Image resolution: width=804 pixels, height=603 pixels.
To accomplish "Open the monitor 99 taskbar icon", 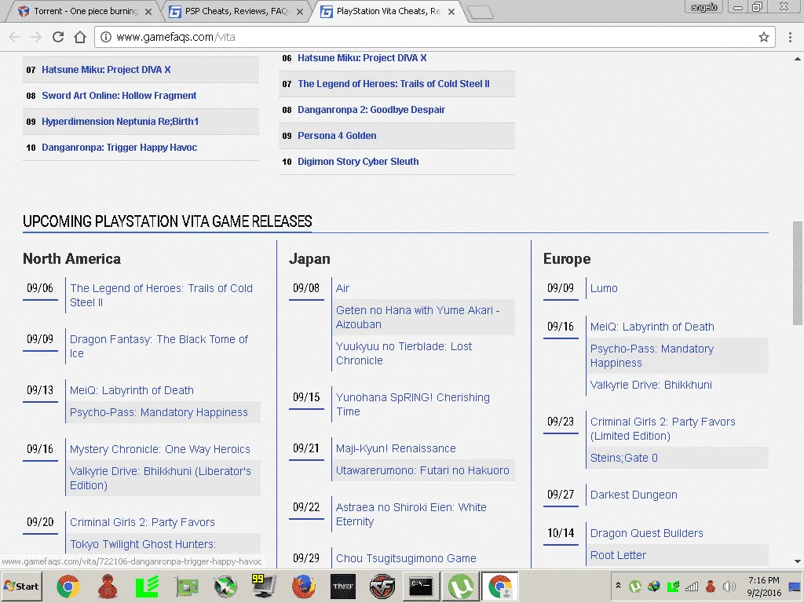I will (264, 586).
